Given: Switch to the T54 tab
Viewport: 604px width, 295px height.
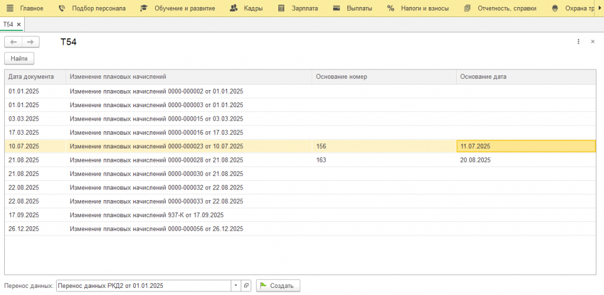Looking at the screenshot, I should tap(8, 24).
